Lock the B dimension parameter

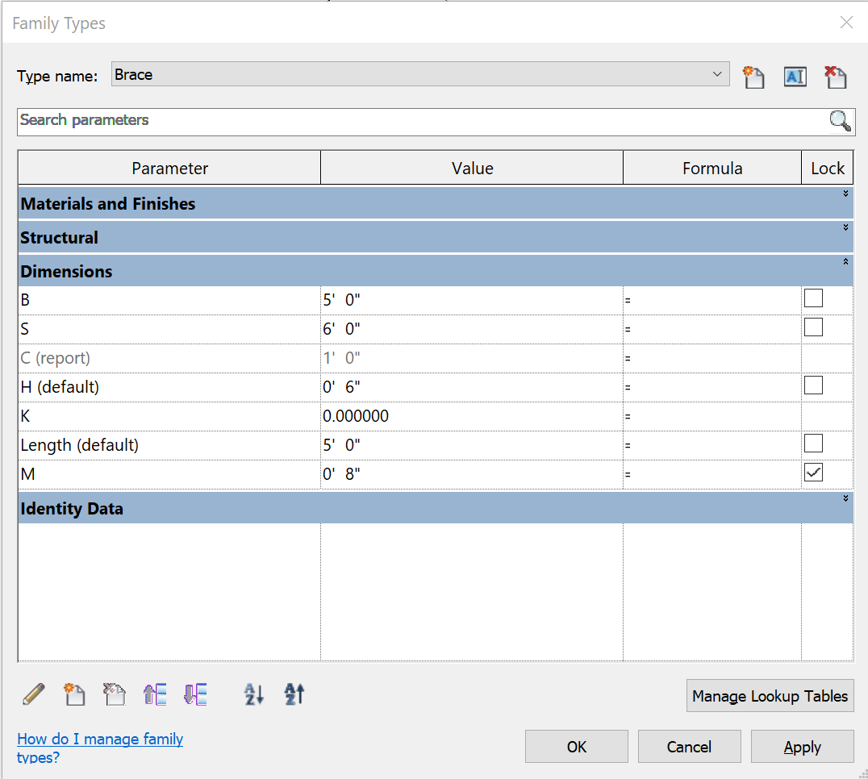tap(813, 298)
